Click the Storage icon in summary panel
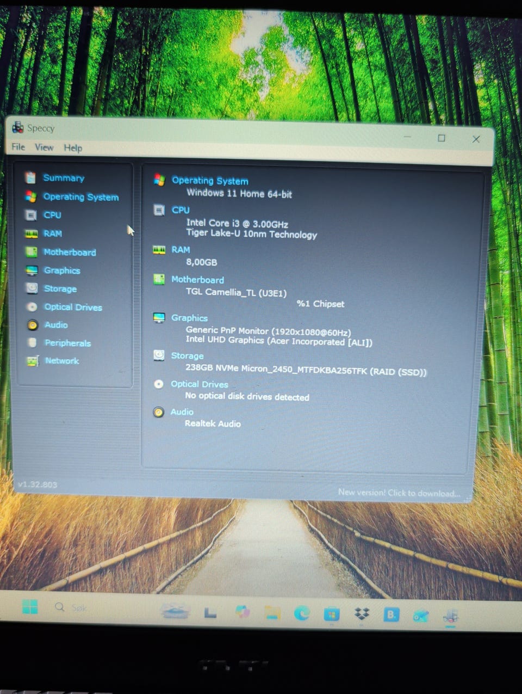The height and width of the screenshot is (694, 522). click(159, 355)
